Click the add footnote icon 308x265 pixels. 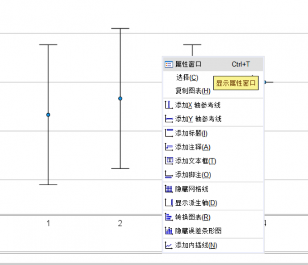[x=169, y=174]
